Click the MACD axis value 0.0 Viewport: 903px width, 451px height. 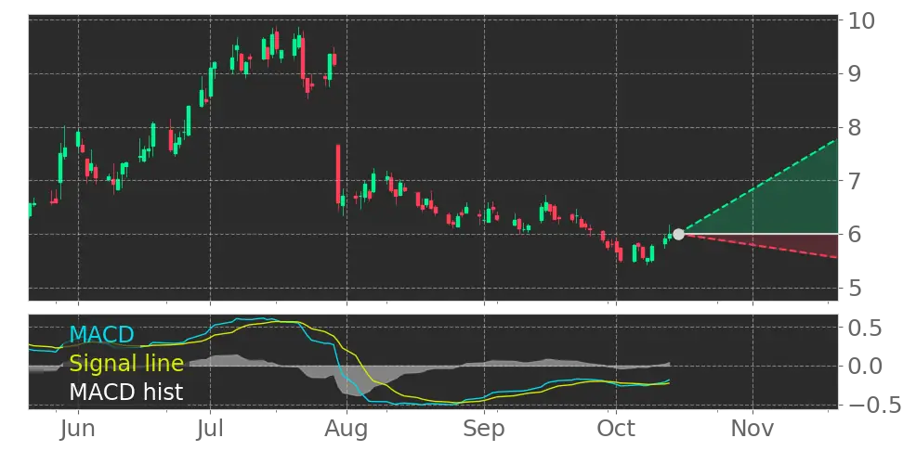click(863, 366)
